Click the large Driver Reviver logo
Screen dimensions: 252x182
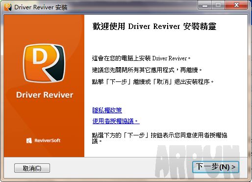click(44, 63)
